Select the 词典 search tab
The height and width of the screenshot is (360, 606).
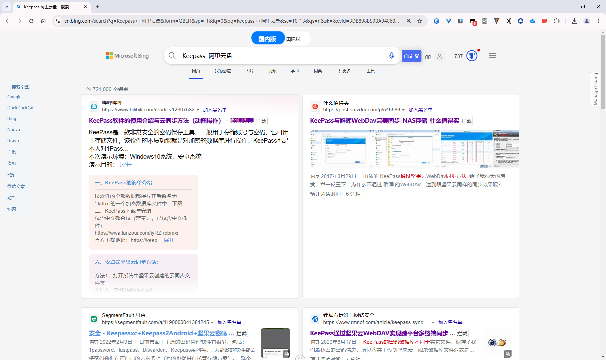[x=318, y=71]
